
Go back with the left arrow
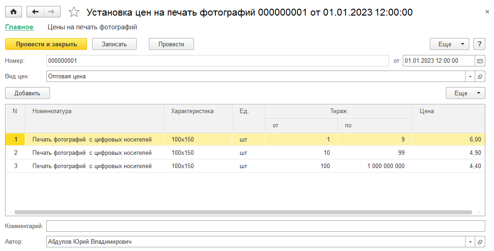point(35,12)
